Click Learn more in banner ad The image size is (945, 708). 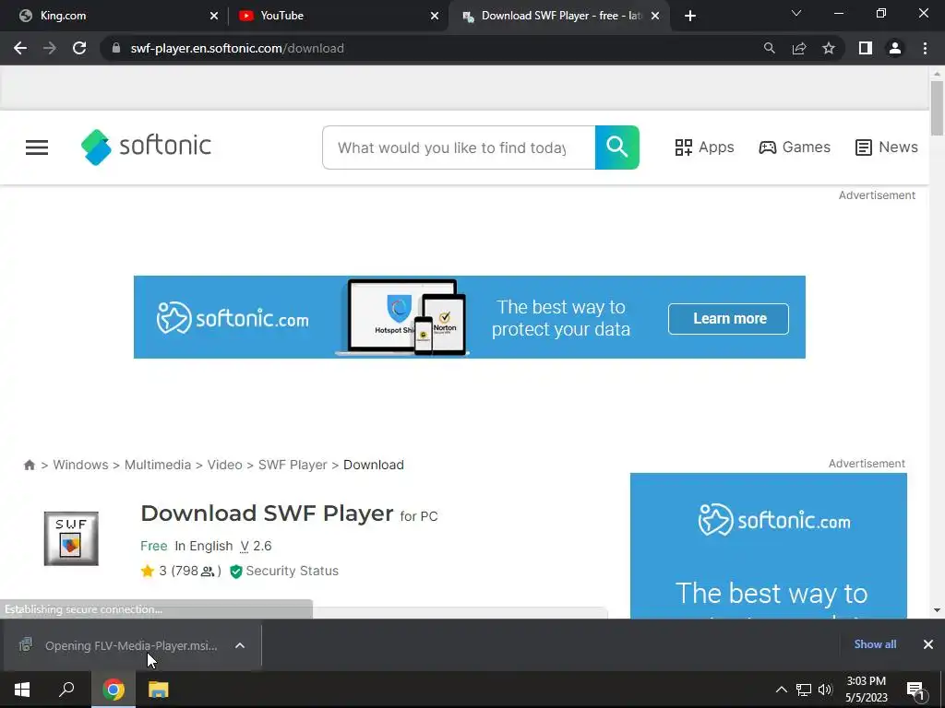[x=728, y=318]
